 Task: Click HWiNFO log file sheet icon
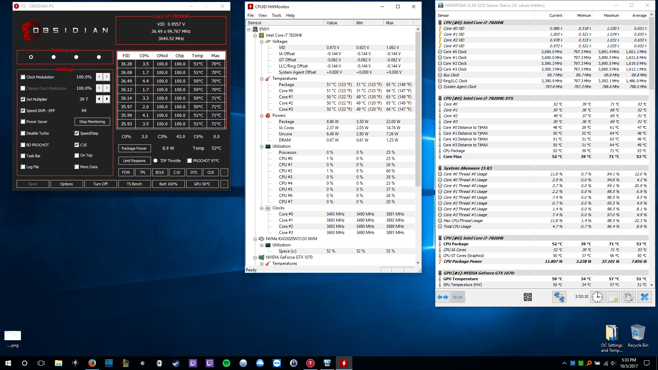(613, 297)
